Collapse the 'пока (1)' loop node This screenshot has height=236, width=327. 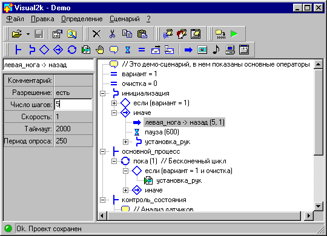click(114, 161)
